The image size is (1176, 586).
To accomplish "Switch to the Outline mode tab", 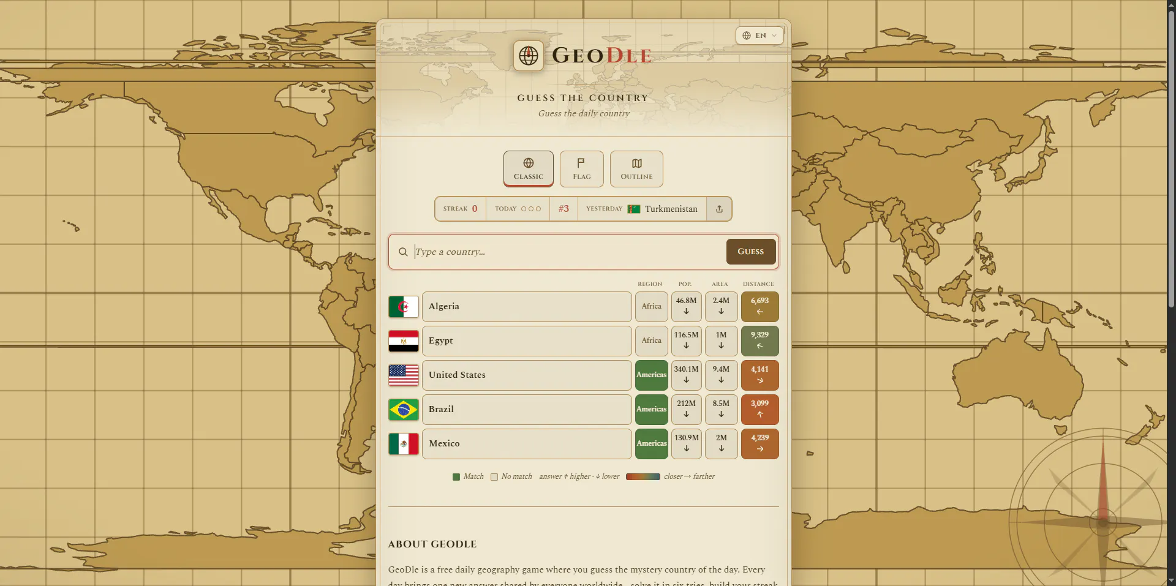I will [636, 168].
